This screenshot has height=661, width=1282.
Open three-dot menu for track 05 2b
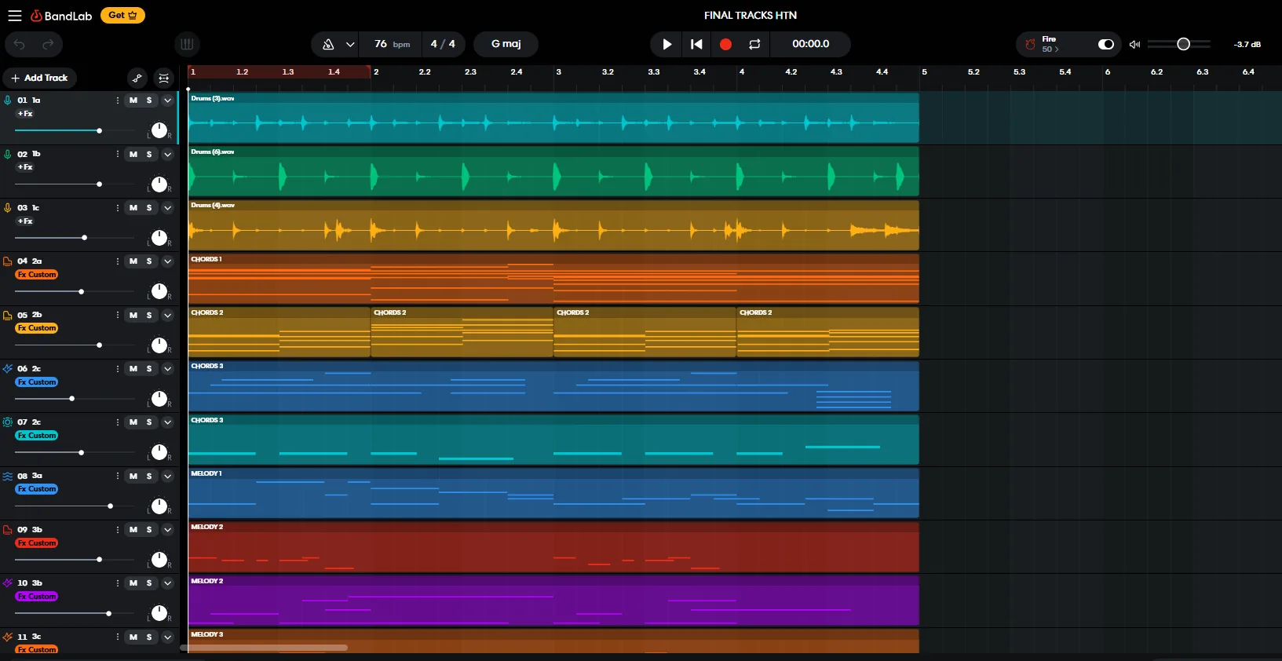(x=118, y=316)
